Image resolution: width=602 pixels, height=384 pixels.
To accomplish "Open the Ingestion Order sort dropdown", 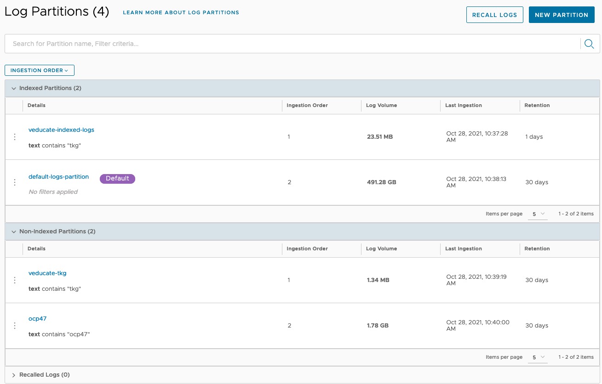I will click(x=40, y=70).
